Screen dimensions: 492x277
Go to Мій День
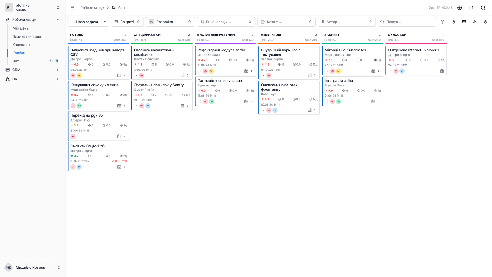21,28
